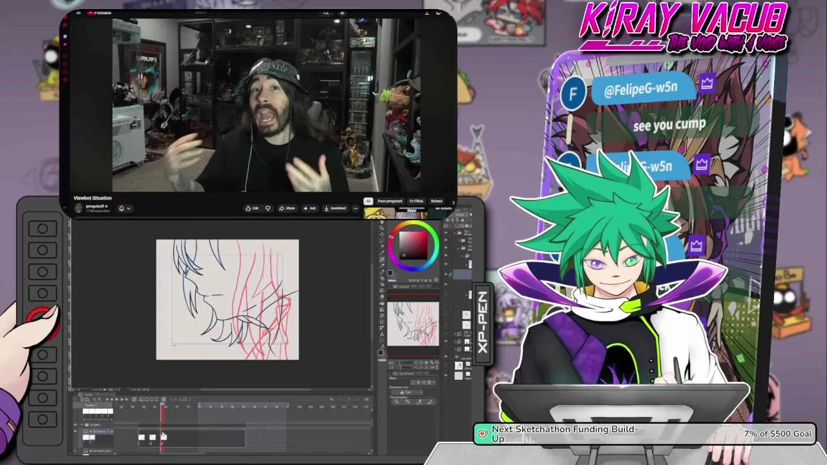Pick a shade in the color square

point(413,245)
